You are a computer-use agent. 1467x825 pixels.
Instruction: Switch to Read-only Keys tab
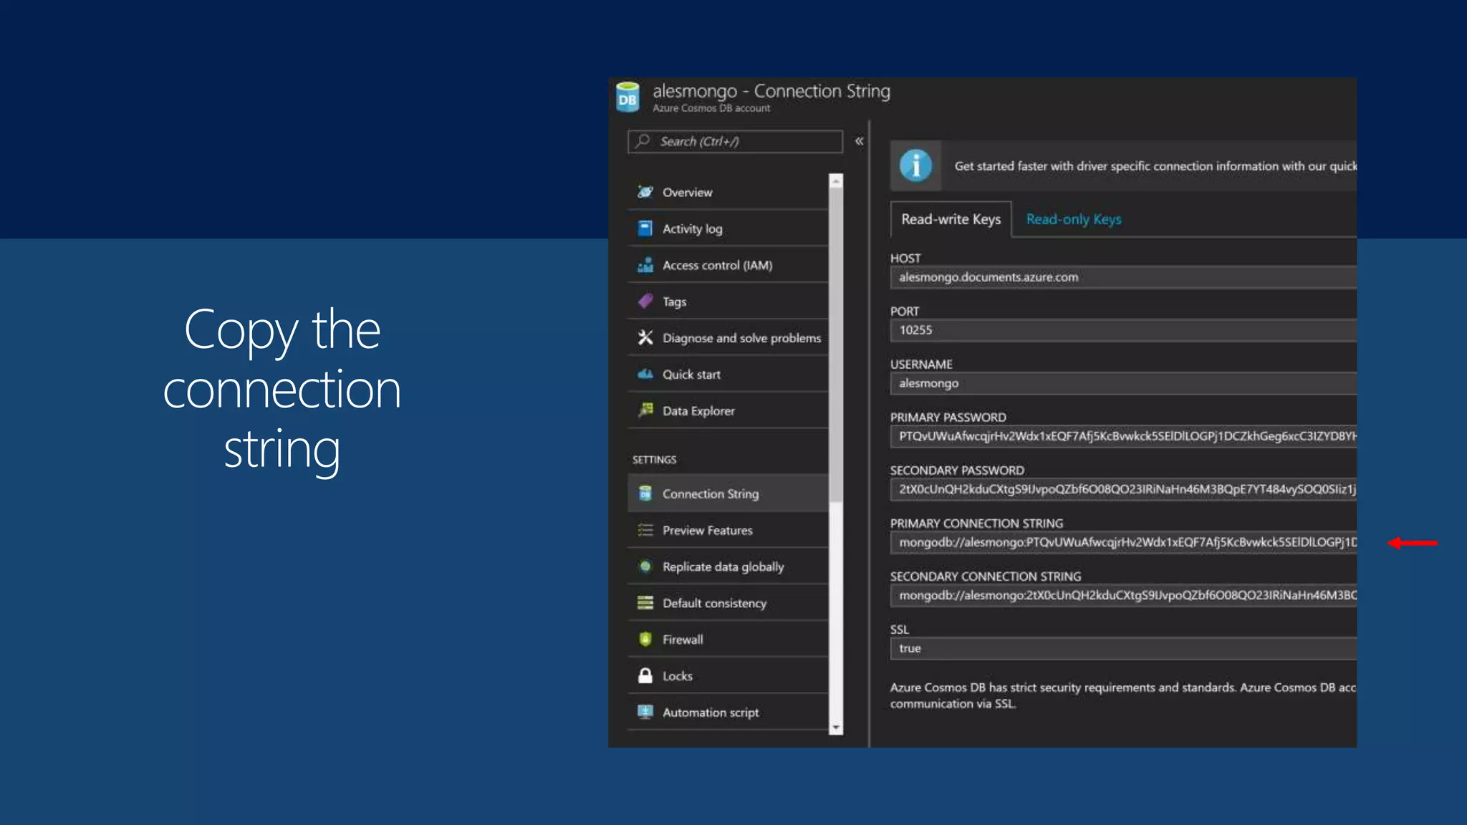(x=1073, y=219)
